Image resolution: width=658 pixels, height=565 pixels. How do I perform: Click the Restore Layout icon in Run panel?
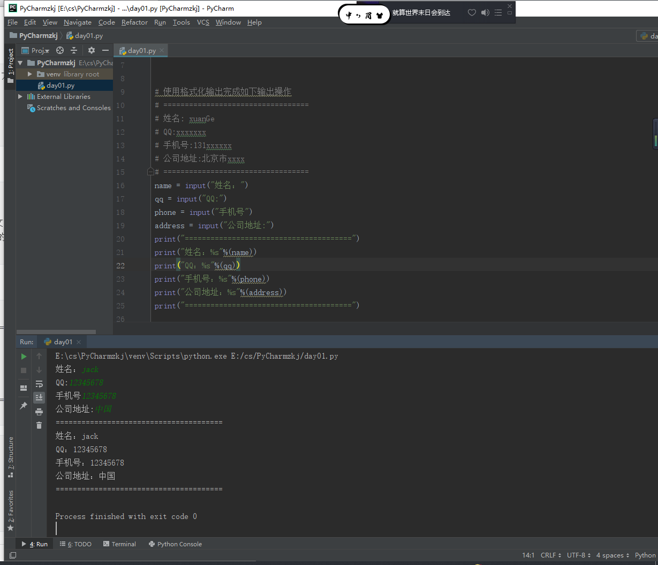point(24,388)
